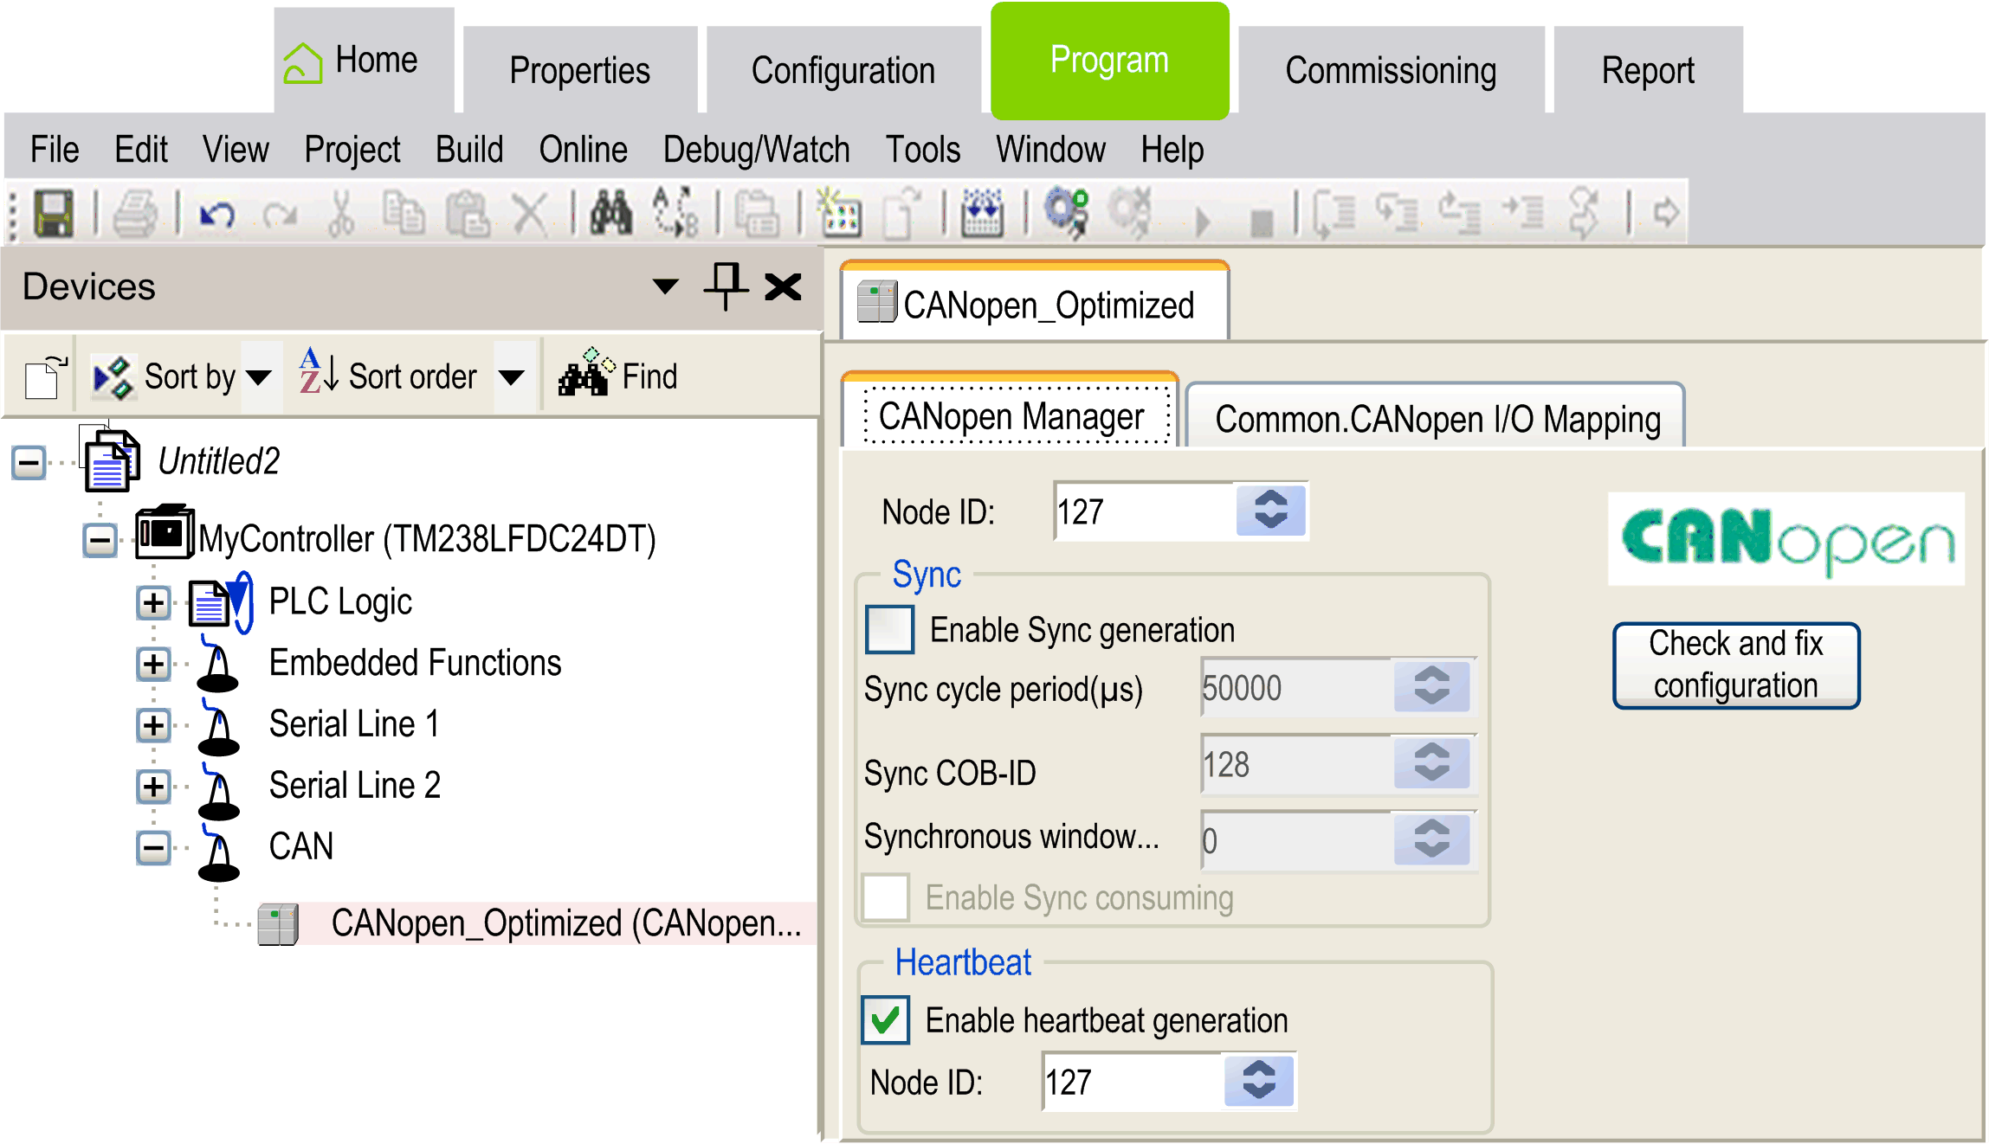Viewport: 1989px width, 1144px height.
Task: Open the Sort by dropdown
Action: [259, 376]
